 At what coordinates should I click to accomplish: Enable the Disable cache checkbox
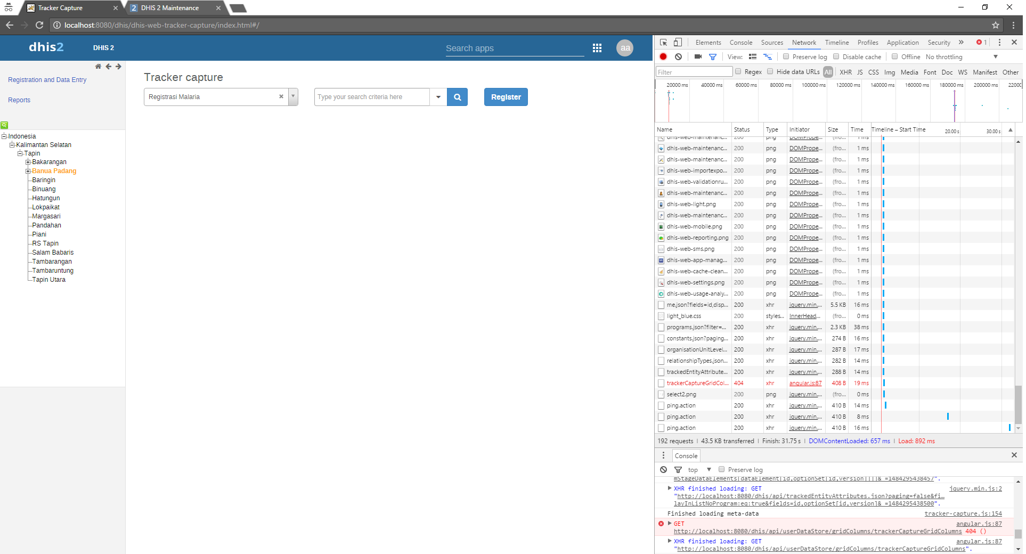(x=836, y=56)
